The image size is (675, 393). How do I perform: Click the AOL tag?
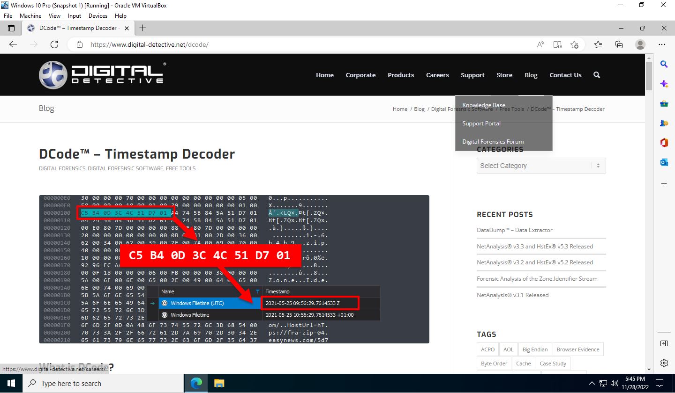509,349
